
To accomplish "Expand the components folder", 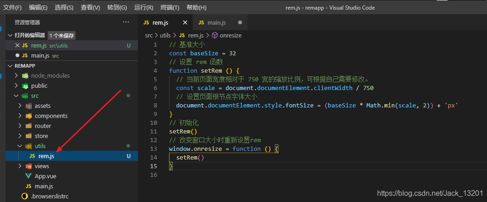I will [x=20, y=116].
